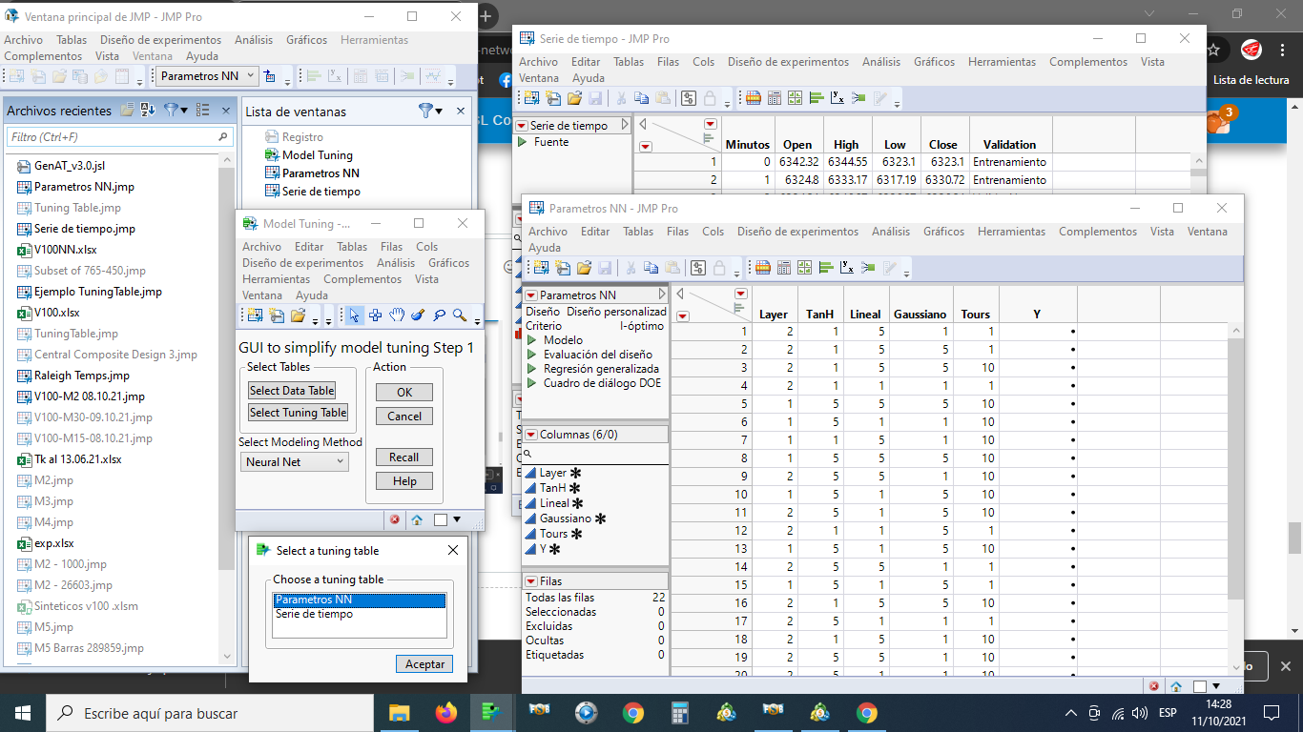This screenshot has height=732, width=1303.
Task: Open the red triangle menu beside Parametros NN
Action: coord(533,295)
